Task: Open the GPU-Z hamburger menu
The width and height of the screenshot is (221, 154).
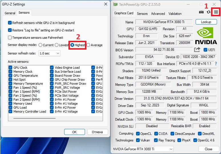Action: point(216,12)
